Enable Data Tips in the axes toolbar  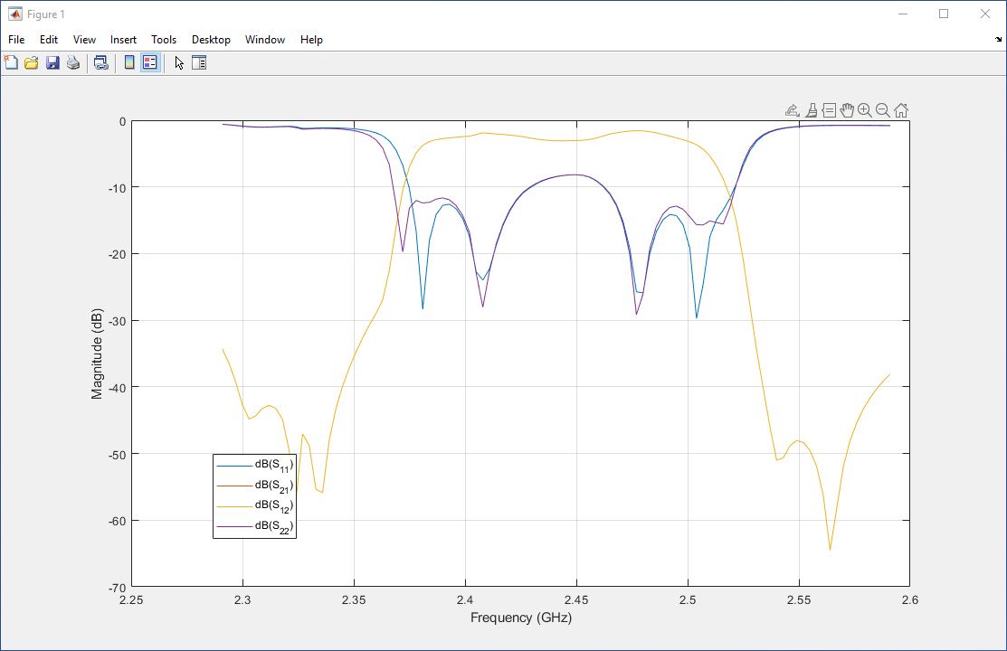829,109
